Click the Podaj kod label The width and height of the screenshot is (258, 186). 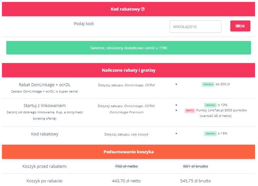(x=84, y=23)
